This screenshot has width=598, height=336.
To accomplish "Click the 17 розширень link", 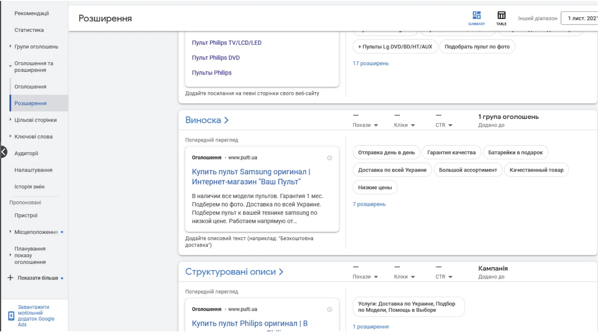I will pos(370,63).
